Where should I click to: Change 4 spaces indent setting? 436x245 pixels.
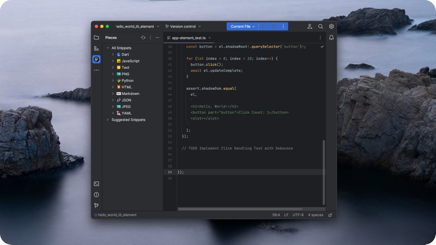pos(316,215)
